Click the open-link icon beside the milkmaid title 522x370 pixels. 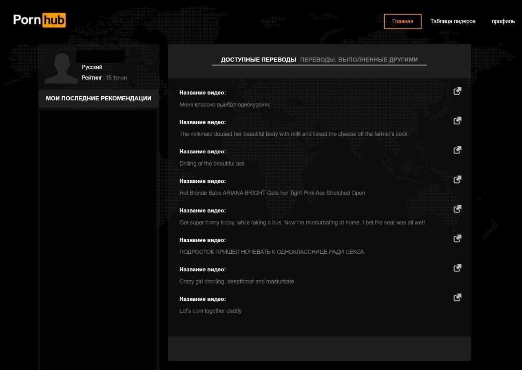pyautogui.click(x=457, y=120)
